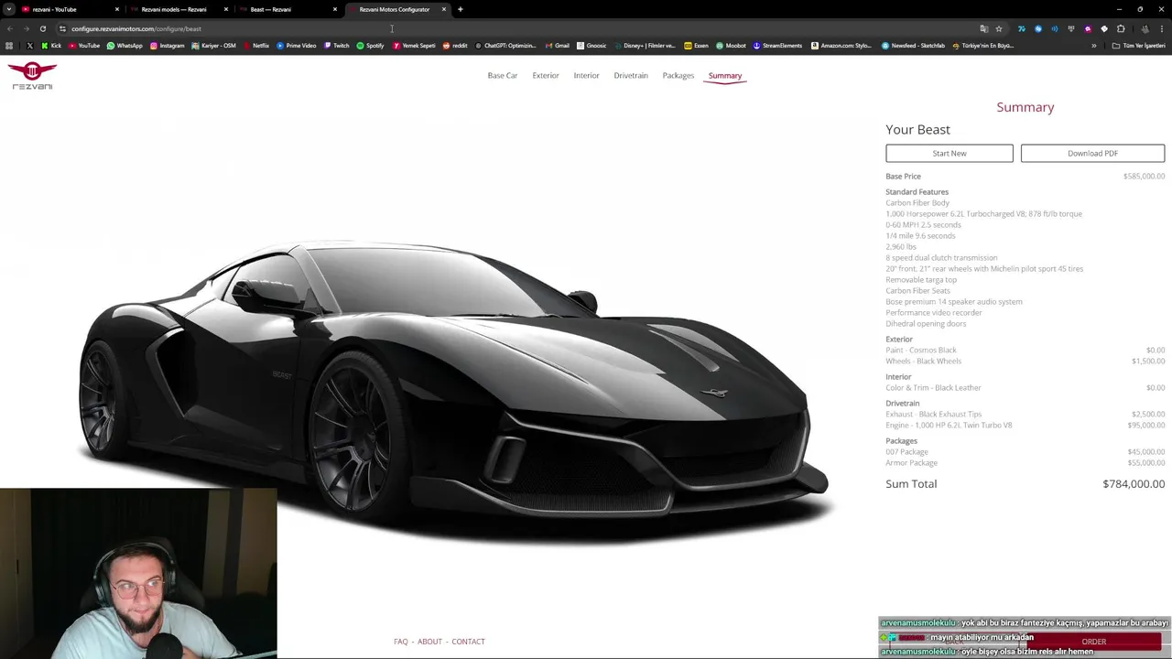1172x659 pixels.
Task: Open the FAQ footer link
Action: [x=401, y=642]
